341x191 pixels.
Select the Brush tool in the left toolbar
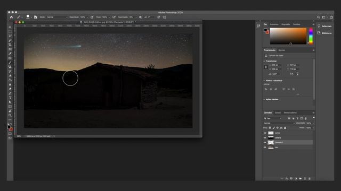(10, 63)
